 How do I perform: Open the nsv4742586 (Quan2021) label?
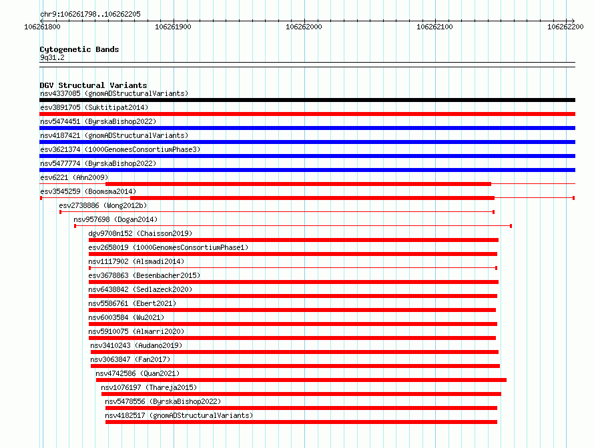tap(137, 373)
